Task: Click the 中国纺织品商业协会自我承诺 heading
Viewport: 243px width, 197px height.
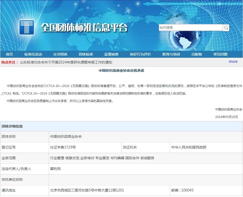Action: point(121,70)
